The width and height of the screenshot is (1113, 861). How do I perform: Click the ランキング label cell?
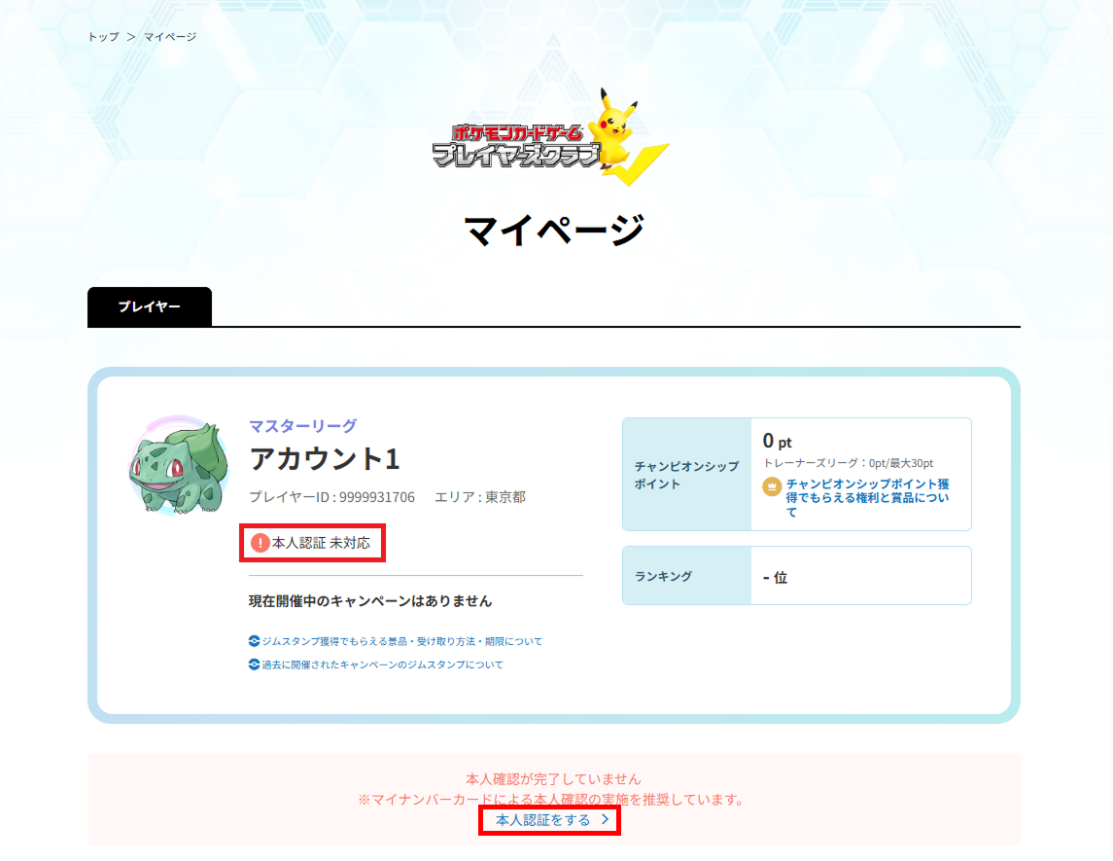point(687,576)
